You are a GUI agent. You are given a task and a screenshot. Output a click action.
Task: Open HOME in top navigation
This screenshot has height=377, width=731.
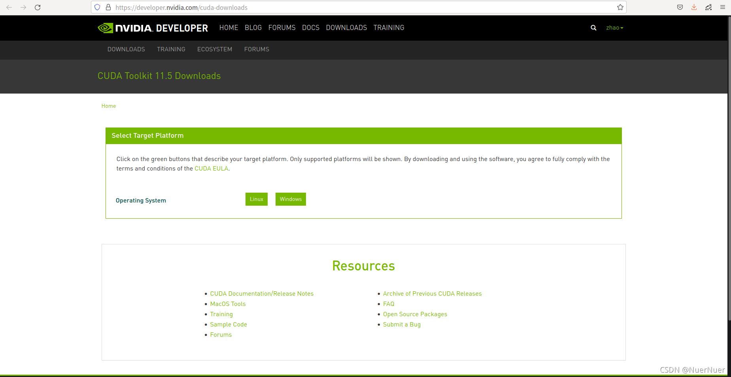tap(229, 28)
